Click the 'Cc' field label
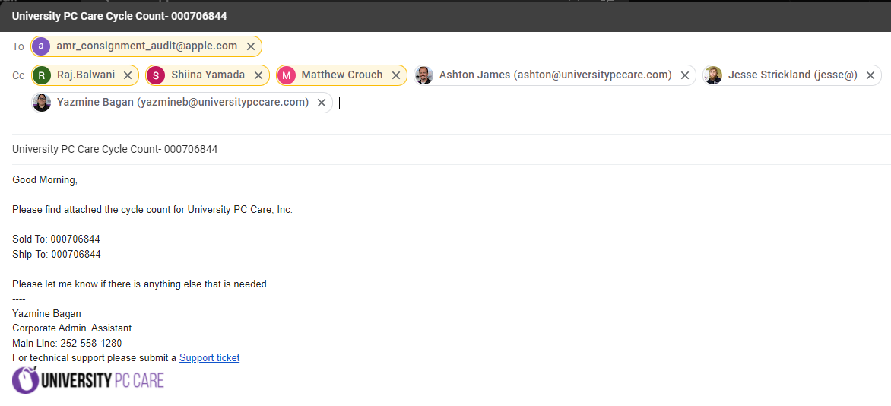This screenshot has height=406, width=891. [18, 75]
